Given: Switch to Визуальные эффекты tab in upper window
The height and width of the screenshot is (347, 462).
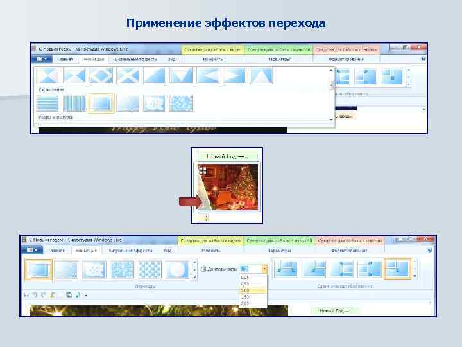Looking at the screenshot, I should click(x=136, y=59).
